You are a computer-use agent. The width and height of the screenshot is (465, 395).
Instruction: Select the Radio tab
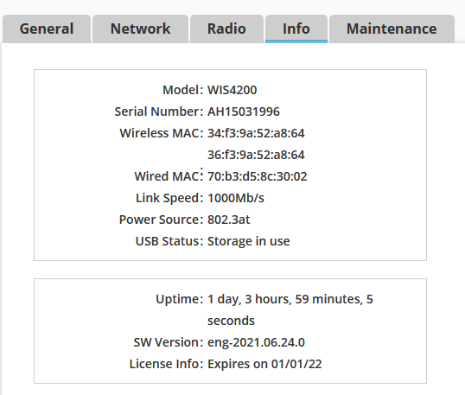226,29
